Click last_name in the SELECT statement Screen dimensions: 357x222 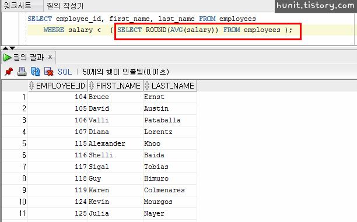176,19
